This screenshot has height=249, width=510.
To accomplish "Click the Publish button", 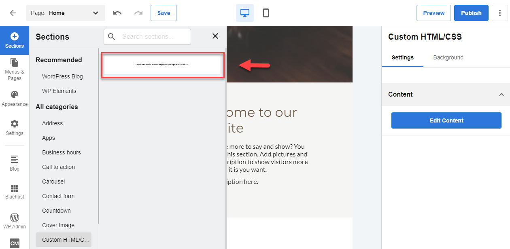I will pyautogui.click(x=471, y=13).
